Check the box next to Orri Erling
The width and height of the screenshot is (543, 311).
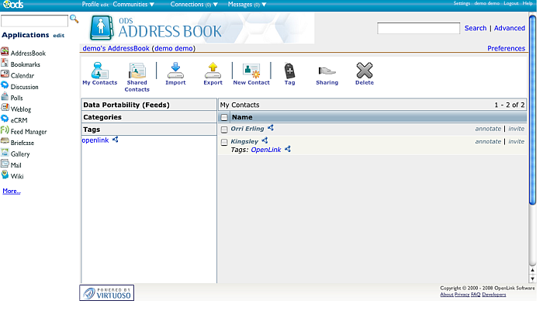pos(224,130)
